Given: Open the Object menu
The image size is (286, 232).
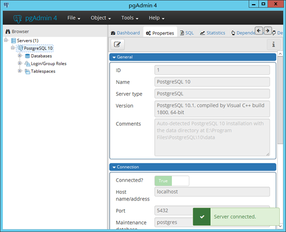Looking at the screenshot, I should click(x=101, y=18).
